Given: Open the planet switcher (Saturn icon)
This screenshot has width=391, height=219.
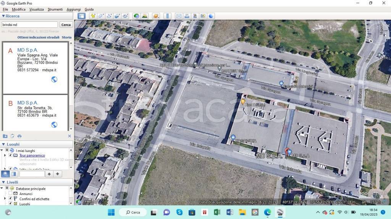Looking at the screenshot, I should pyautogui.click(x=156, y=16).
